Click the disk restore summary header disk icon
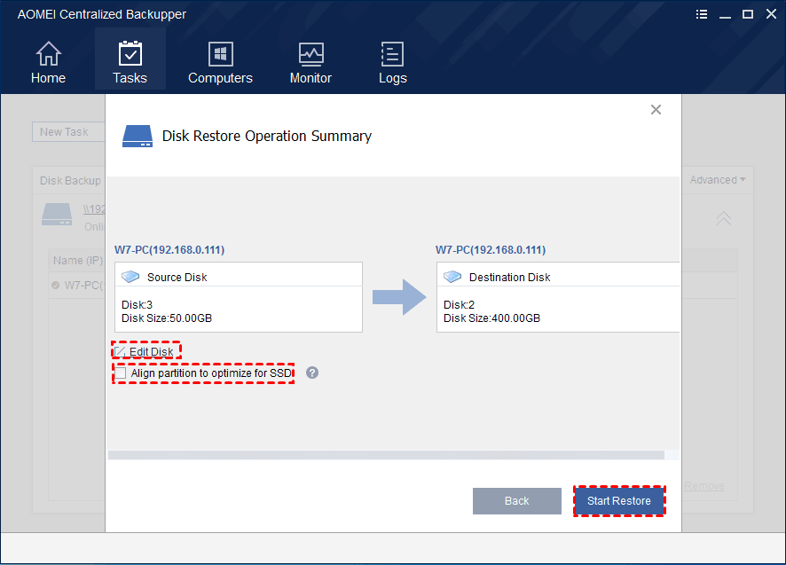The height and width of the screenshot is (565, 786). pyautogui.click(x=138, y=137)
